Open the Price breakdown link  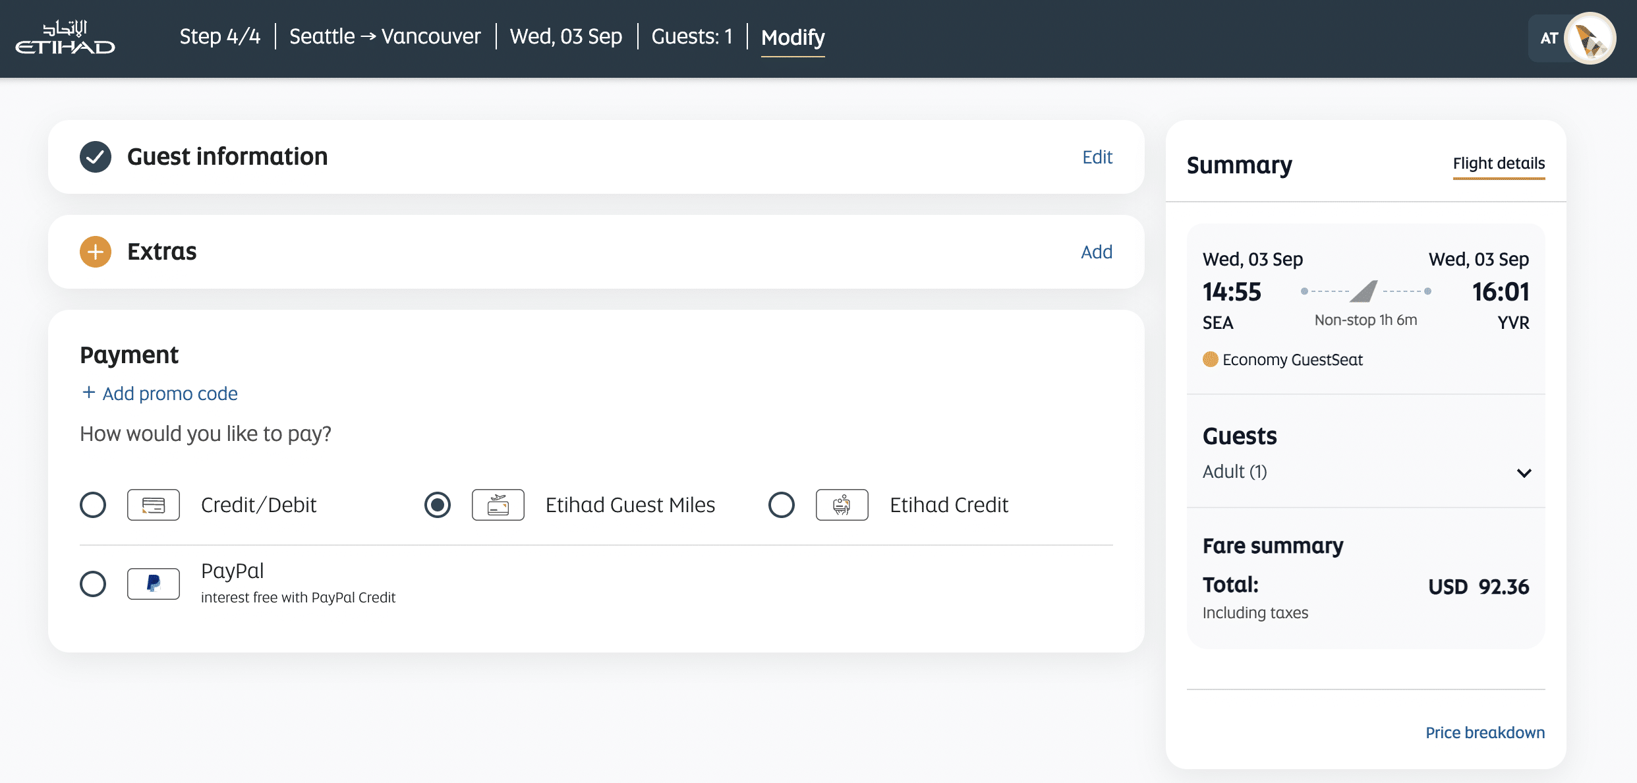pyautogui.click(x=1485, y=732)
